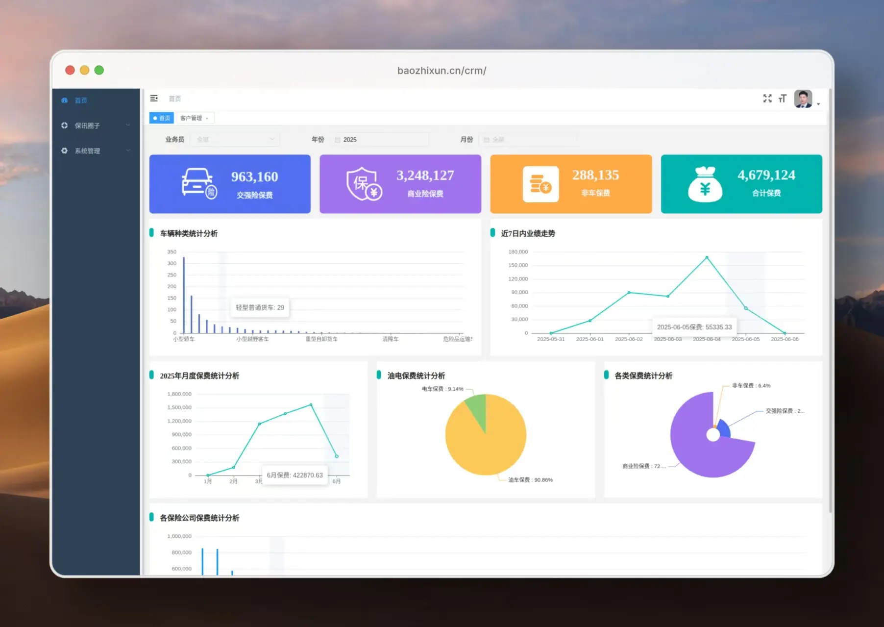Open the 业务员 dropdown selector
The width and height of the screenshot is (884, 627).
click(235, 140)
